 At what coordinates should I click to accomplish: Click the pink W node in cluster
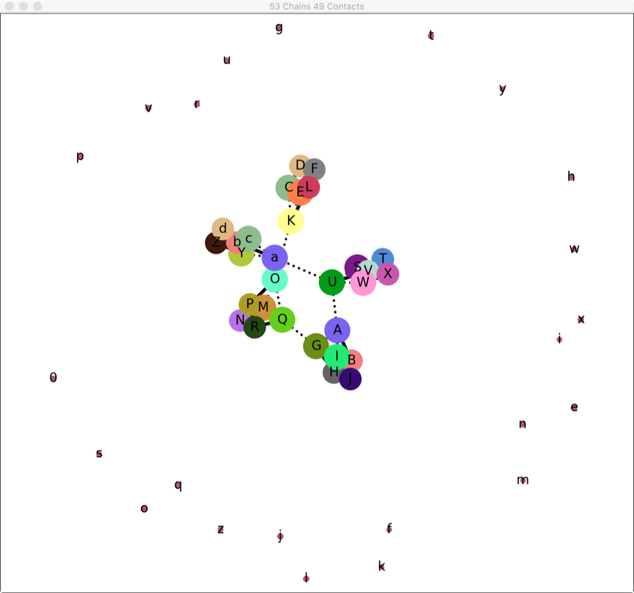363,284
